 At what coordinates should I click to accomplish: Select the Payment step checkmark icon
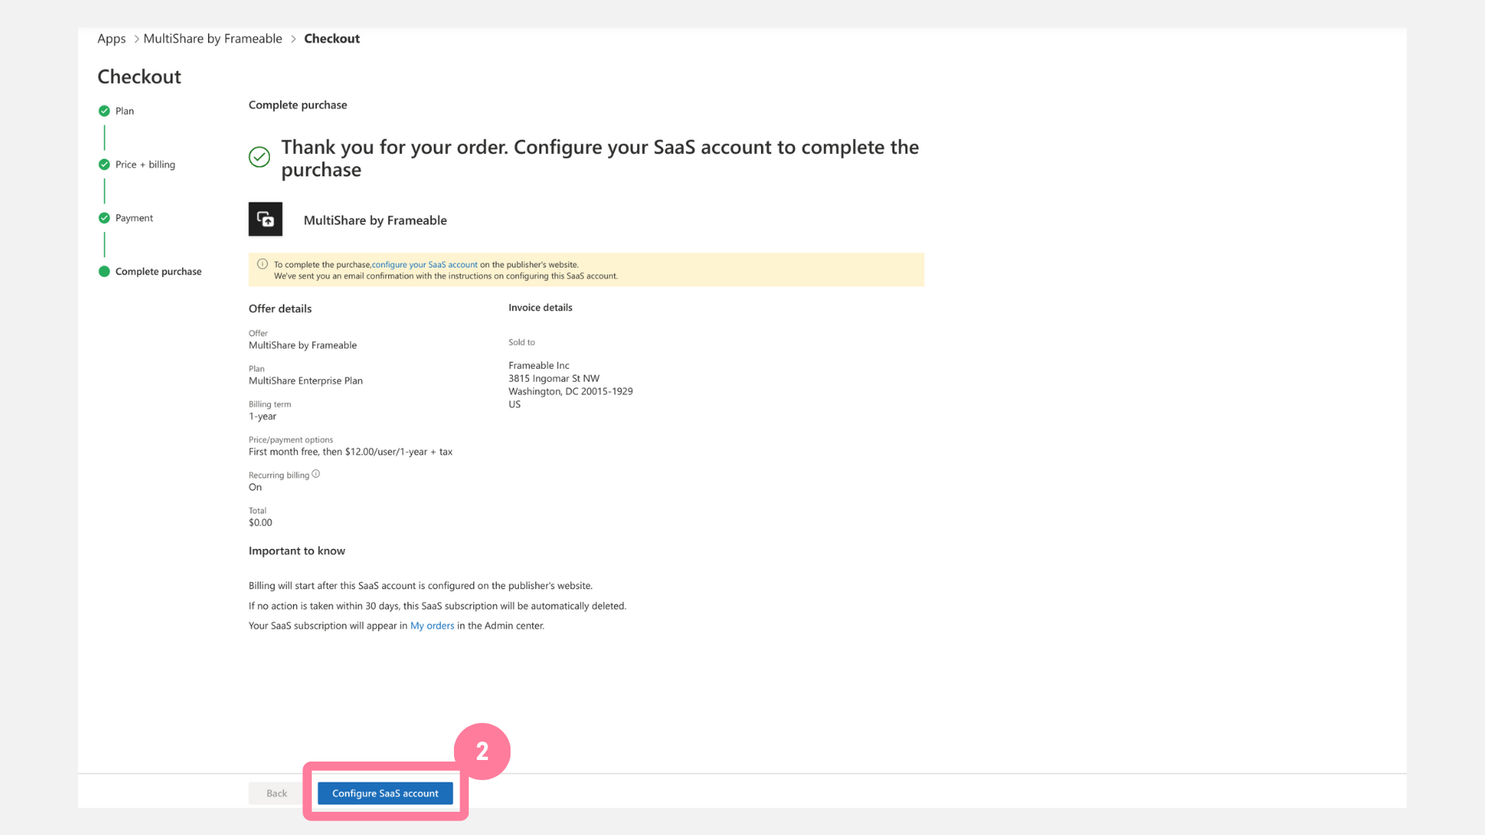pos(104,218)
